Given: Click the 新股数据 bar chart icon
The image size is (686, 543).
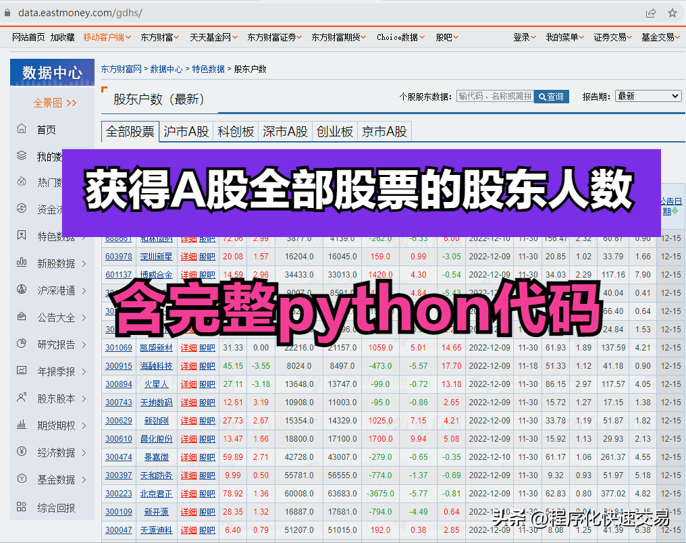Looking at the screenshot, I should coord(22,262).
